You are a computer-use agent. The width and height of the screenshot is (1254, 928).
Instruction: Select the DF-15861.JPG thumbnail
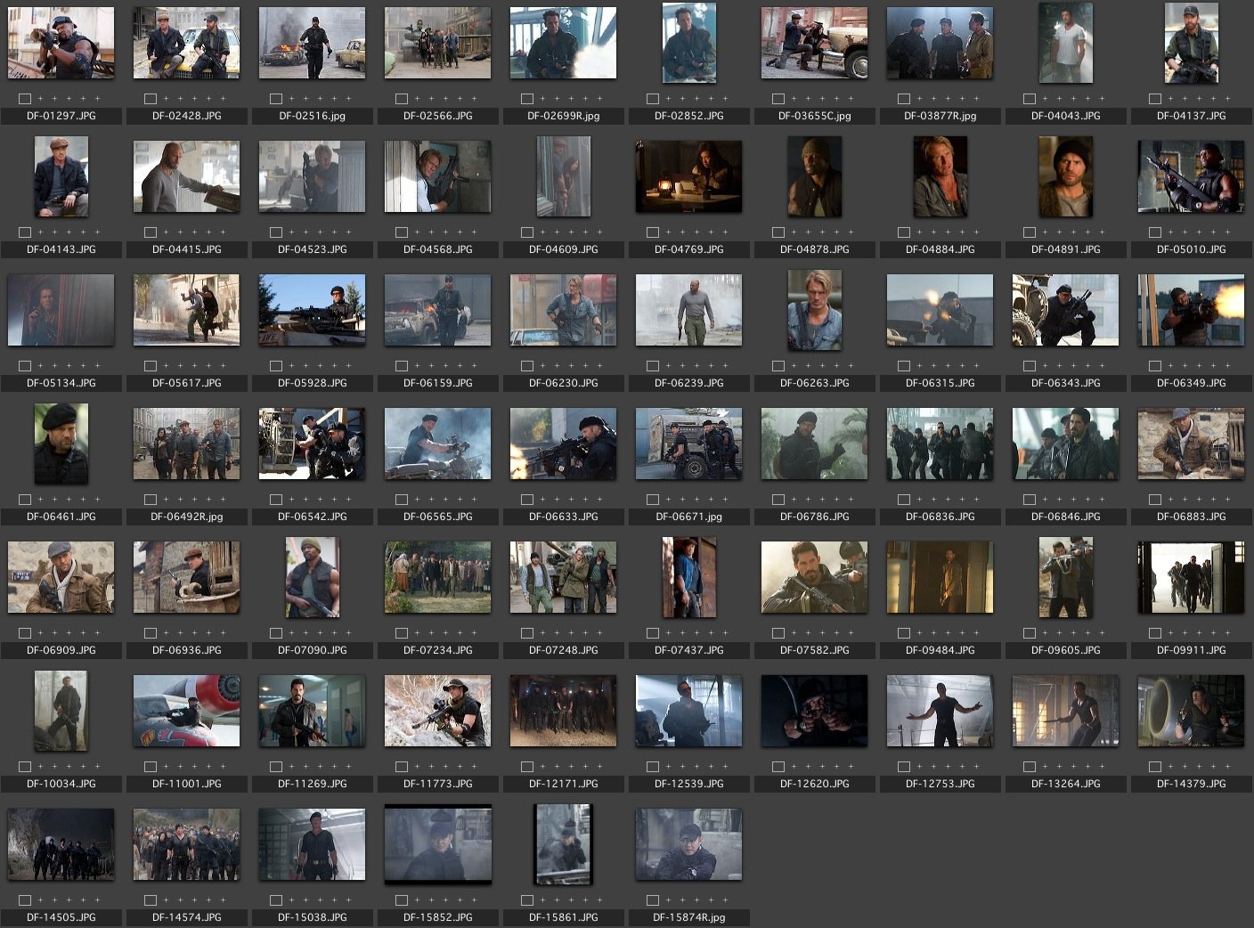coord(563,844)
